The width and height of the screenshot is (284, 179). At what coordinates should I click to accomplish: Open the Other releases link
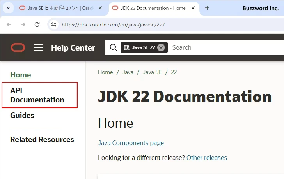click(207, 158)
